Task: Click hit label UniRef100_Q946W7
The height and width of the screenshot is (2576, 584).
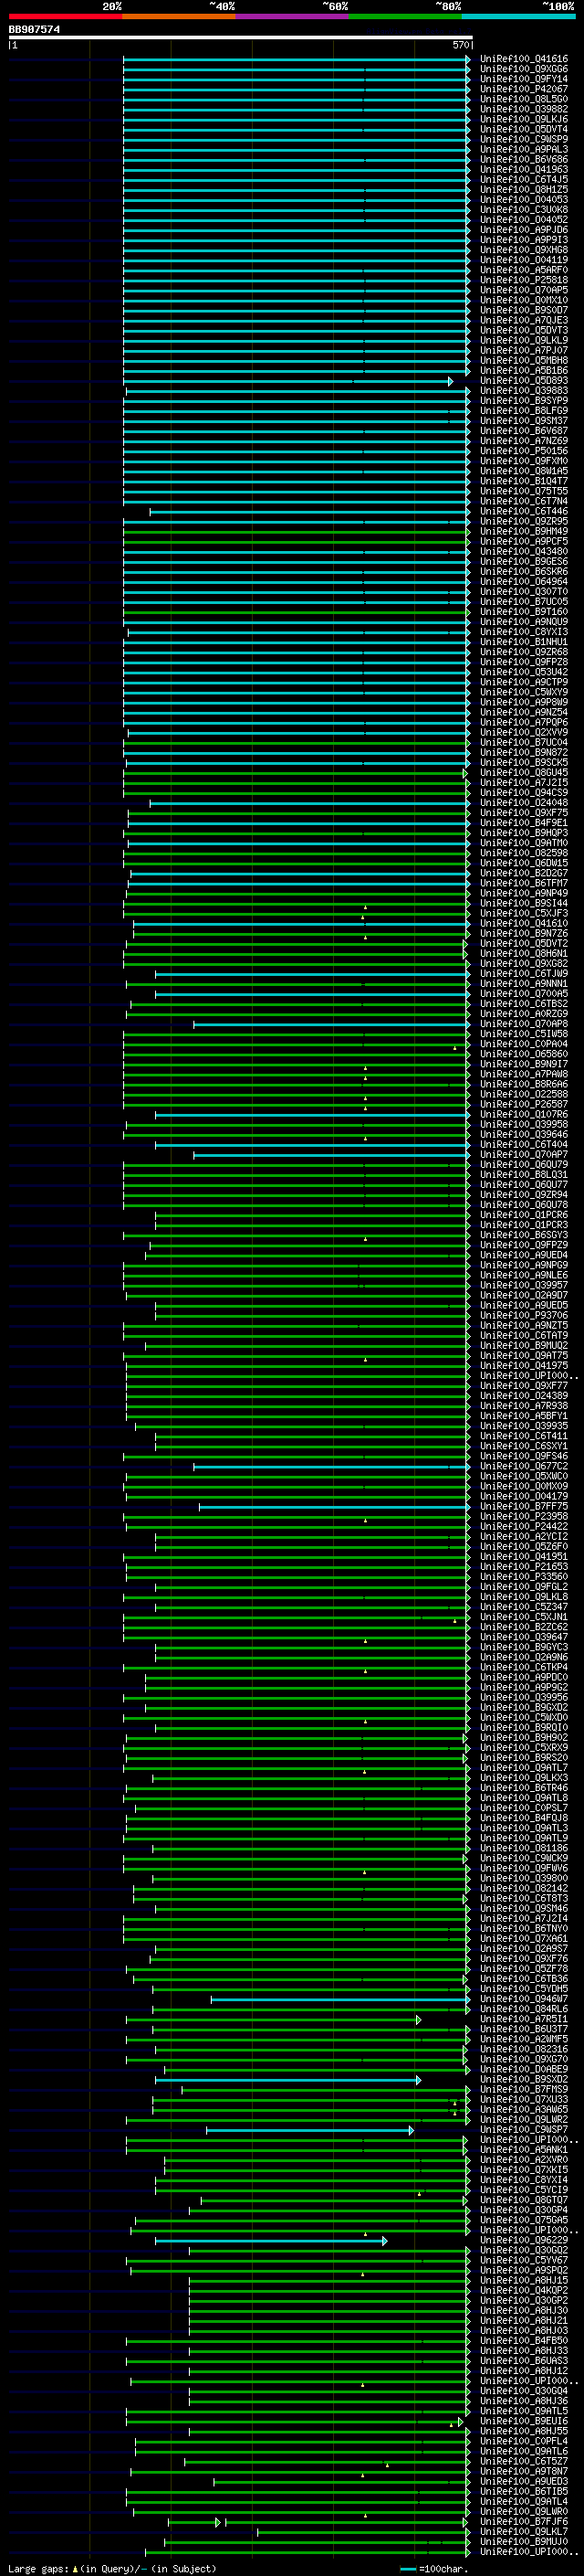Action: (524, 1999)
